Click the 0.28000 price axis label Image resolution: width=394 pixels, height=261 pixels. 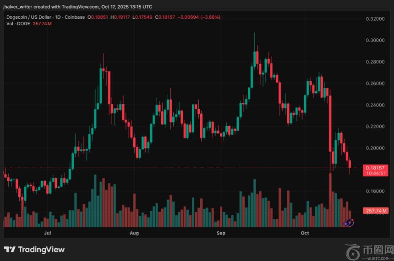pyautogui.click(x=375, y=62)
